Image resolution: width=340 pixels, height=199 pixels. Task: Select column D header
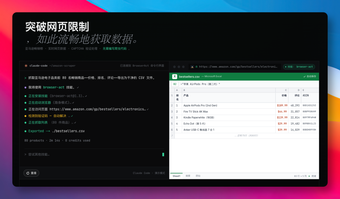(x=295, y=90)
